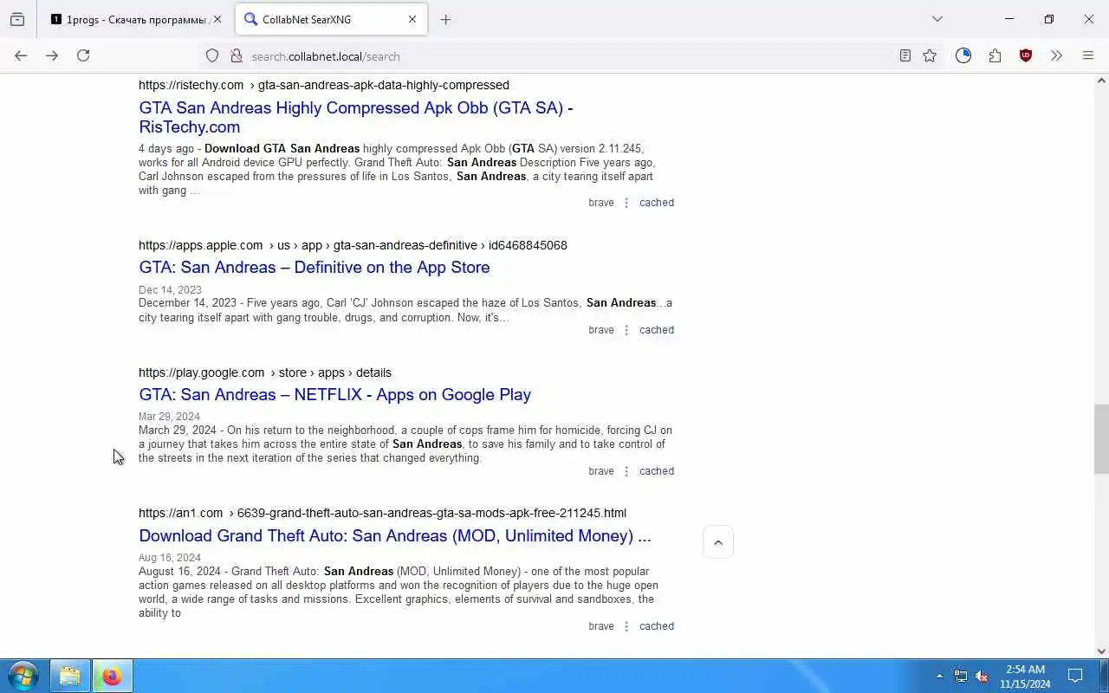Click apps.apple.com result URL
Screen dimensions: 1109x693
click(x=353, y=245)
